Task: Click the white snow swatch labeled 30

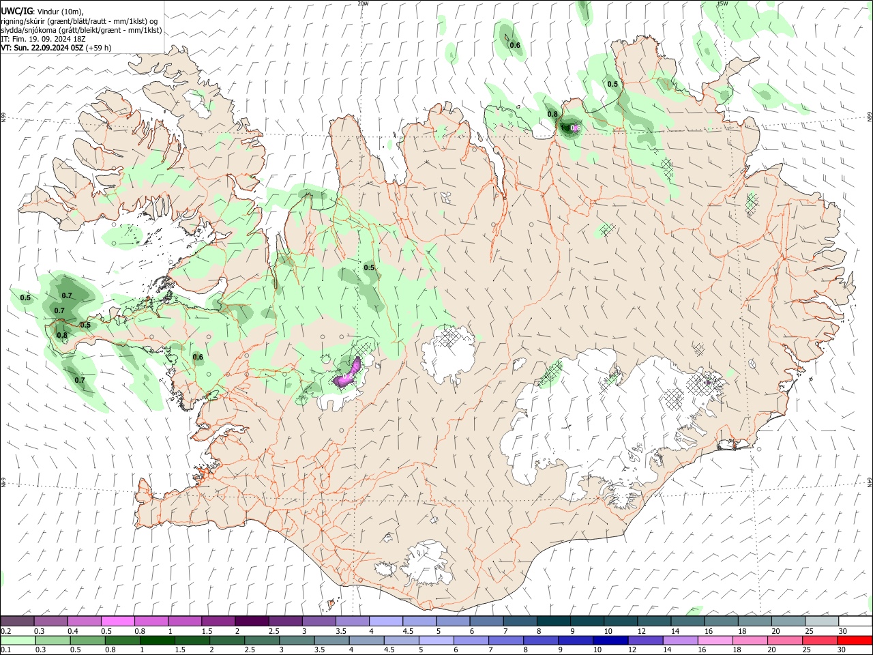Action: click(x=855, y=621)
